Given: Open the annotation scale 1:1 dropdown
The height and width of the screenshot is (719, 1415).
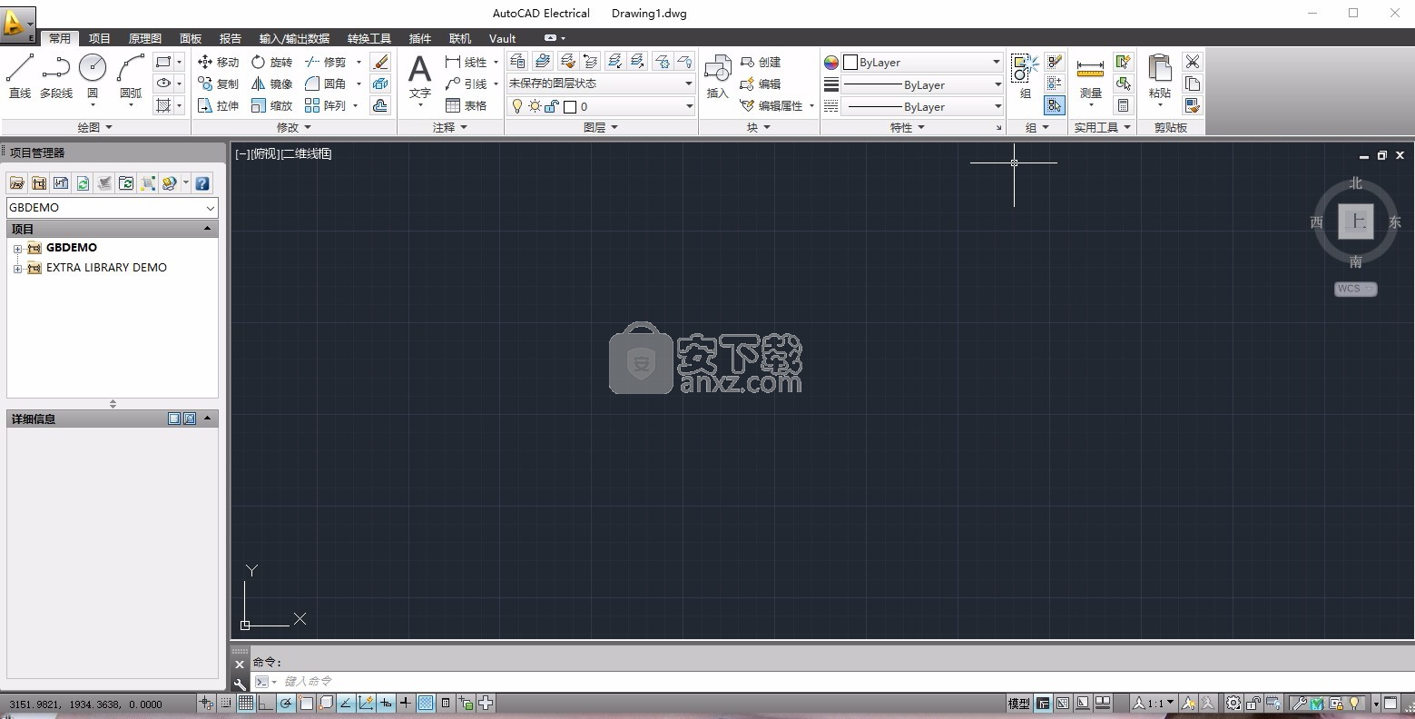Looking at the screenshot, I should coord(1153,703).
